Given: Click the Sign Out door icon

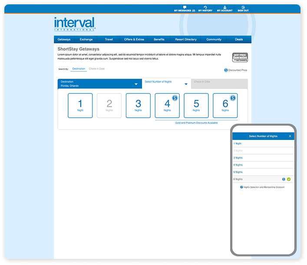Looking at the screenshot, I should (x=243, y=7).
